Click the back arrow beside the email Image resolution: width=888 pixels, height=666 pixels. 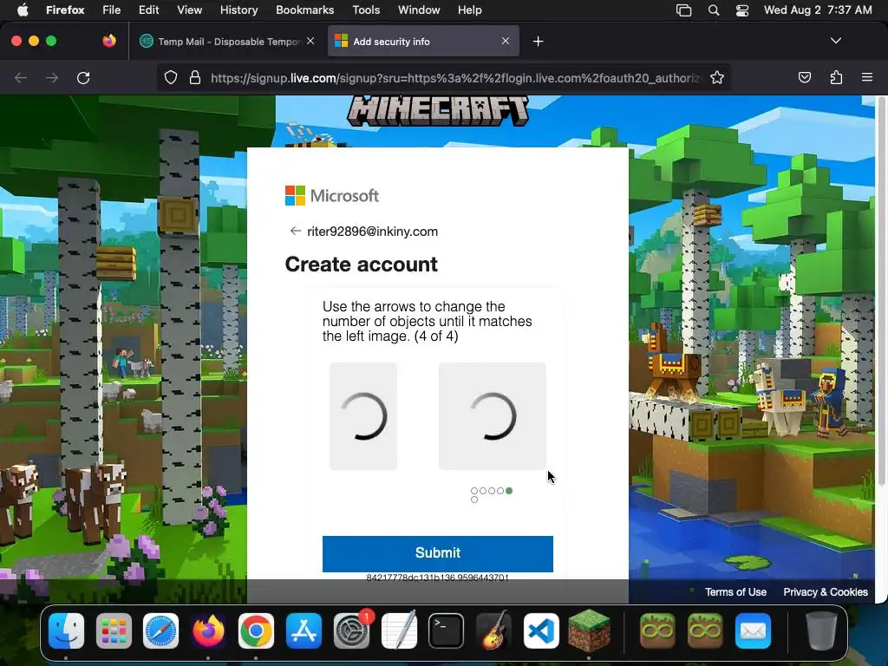[295, 231]
